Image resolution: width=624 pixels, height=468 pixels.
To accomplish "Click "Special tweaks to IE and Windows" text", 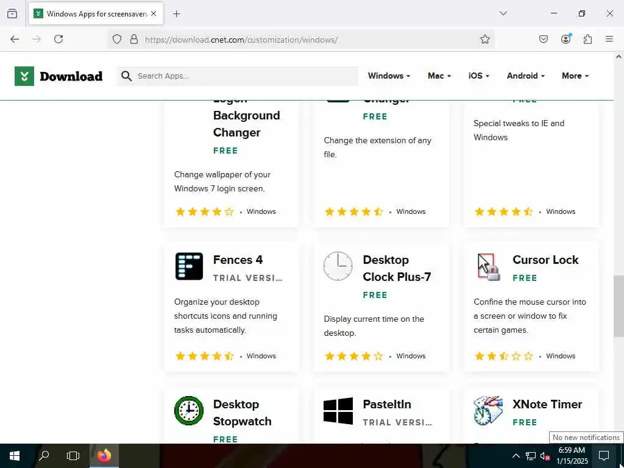I will point(519,130).
